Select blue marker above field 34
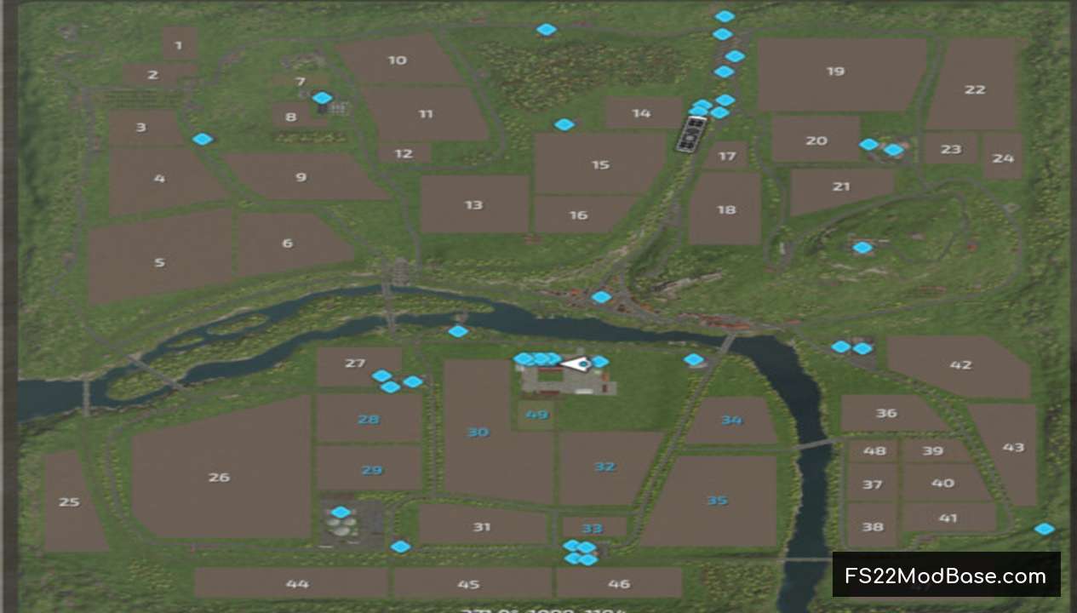Screen dimensions: 1077x613 (694, 359)
